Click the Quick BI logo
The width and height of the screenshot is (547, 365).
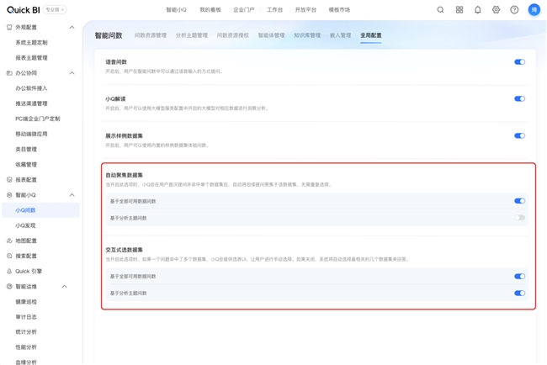pos(22,10)
